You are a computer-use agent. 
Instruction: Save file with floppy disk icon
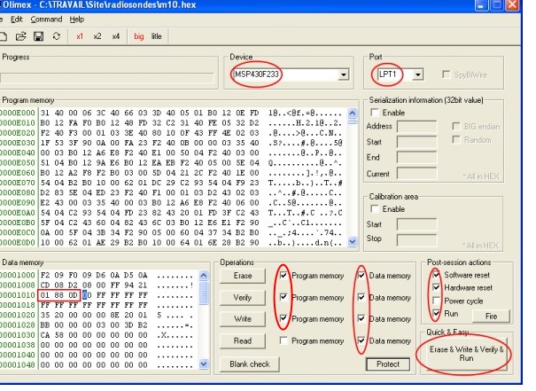[x=38, y=36]
